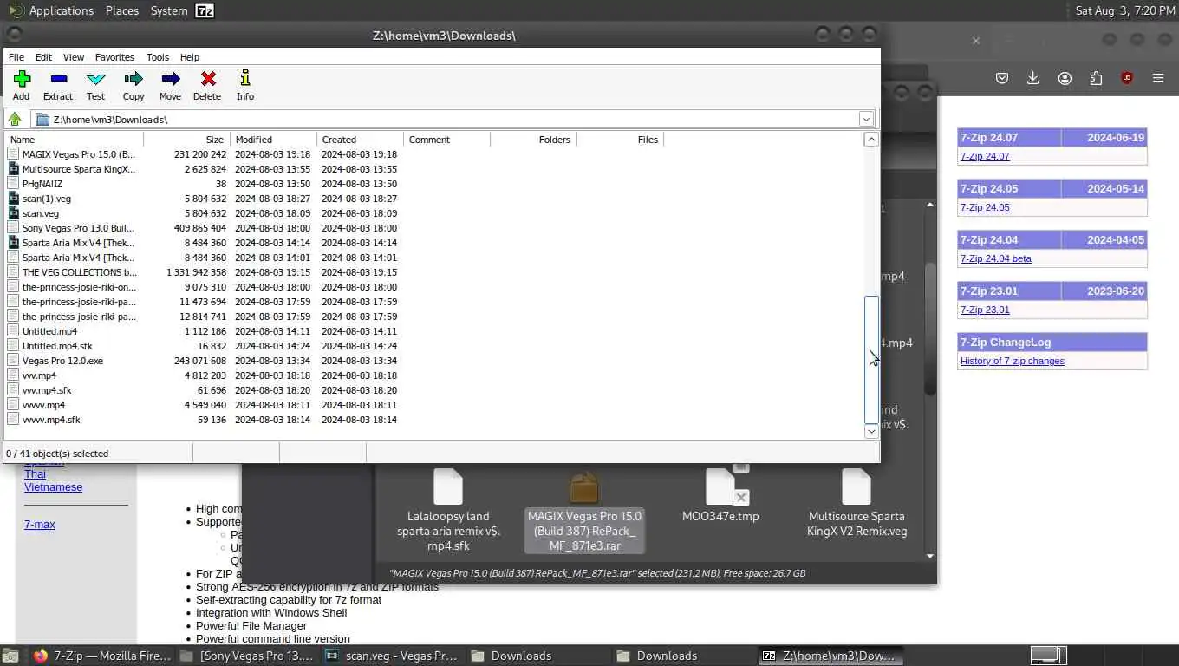Go up one folder with green arrow
The width and height of the screenshot is (1179, 666).
click(x=15, y=119)
